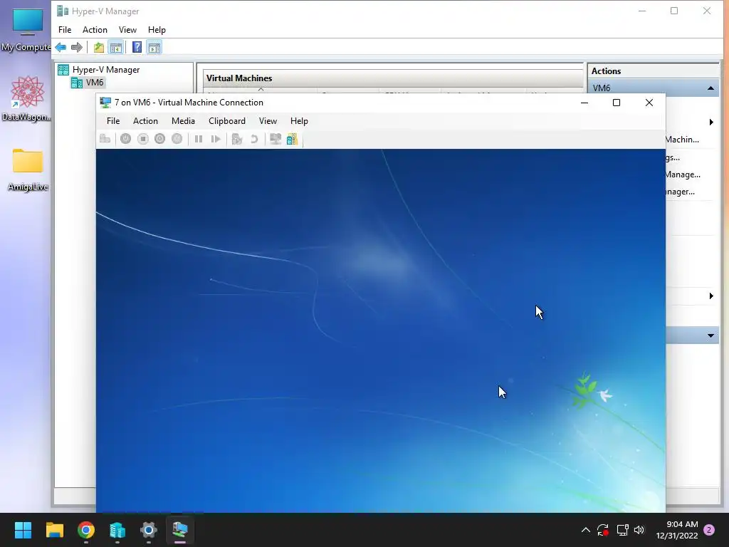Click partially hidden 'Machin...' action link
Image resolution: width=729 pixels, height=547 pixels.
coord(682,140)
